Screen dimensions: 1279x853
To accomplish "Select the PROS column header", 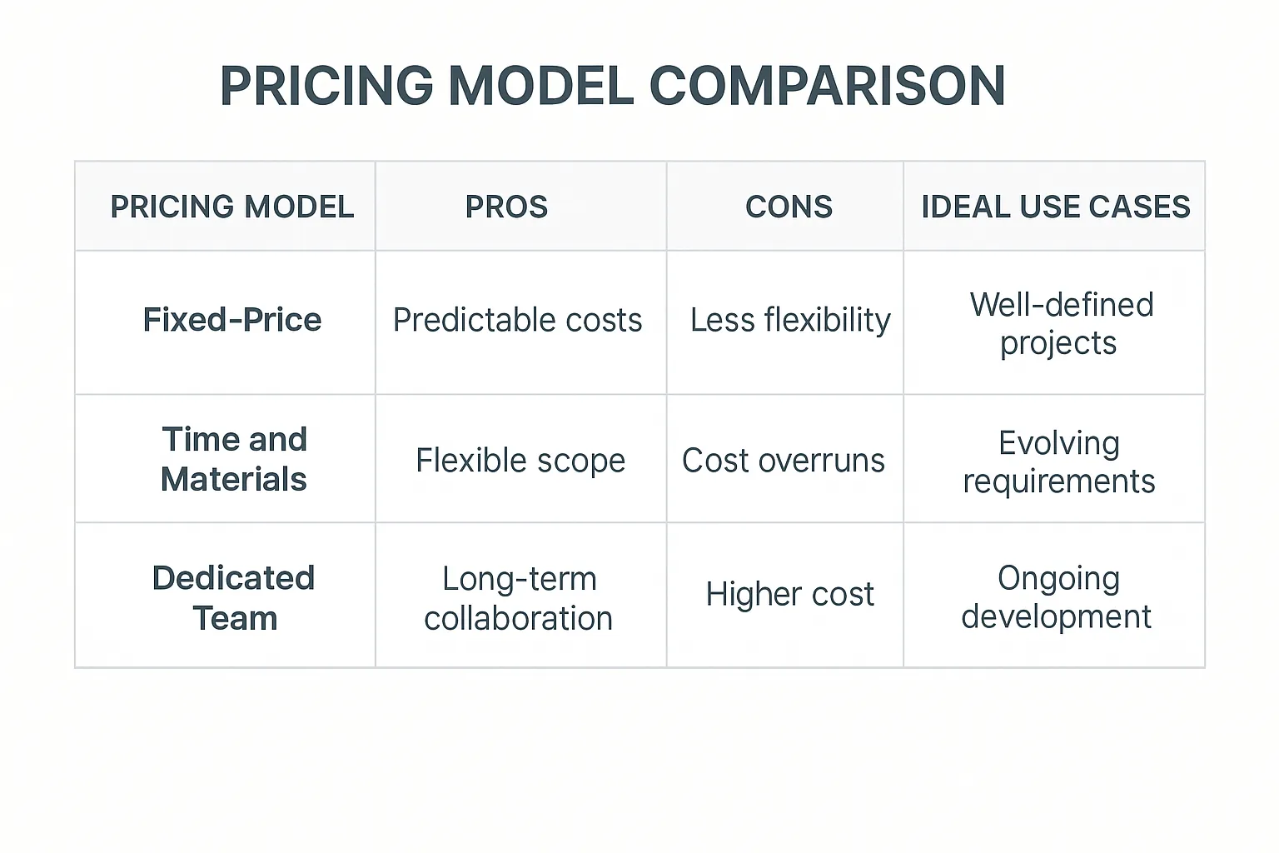I will (x=506, y=207).
